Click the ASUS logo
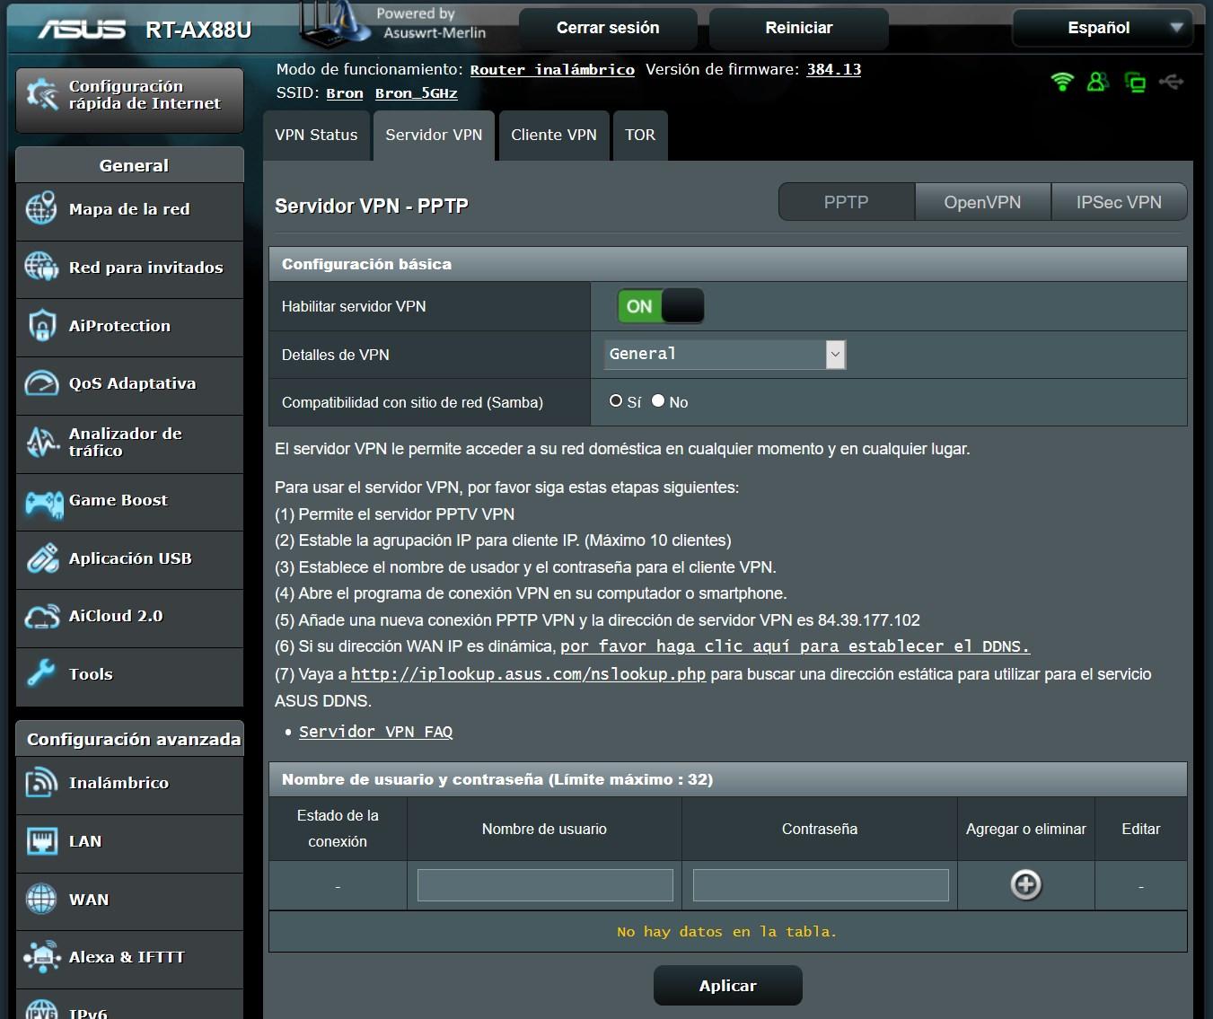 click(82, 29)
